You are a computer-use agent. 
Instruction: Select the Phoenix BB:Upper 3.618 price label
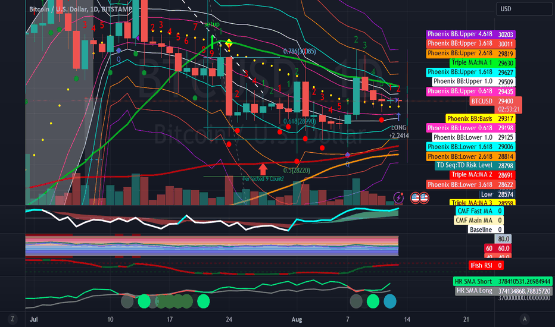point(470,44)
